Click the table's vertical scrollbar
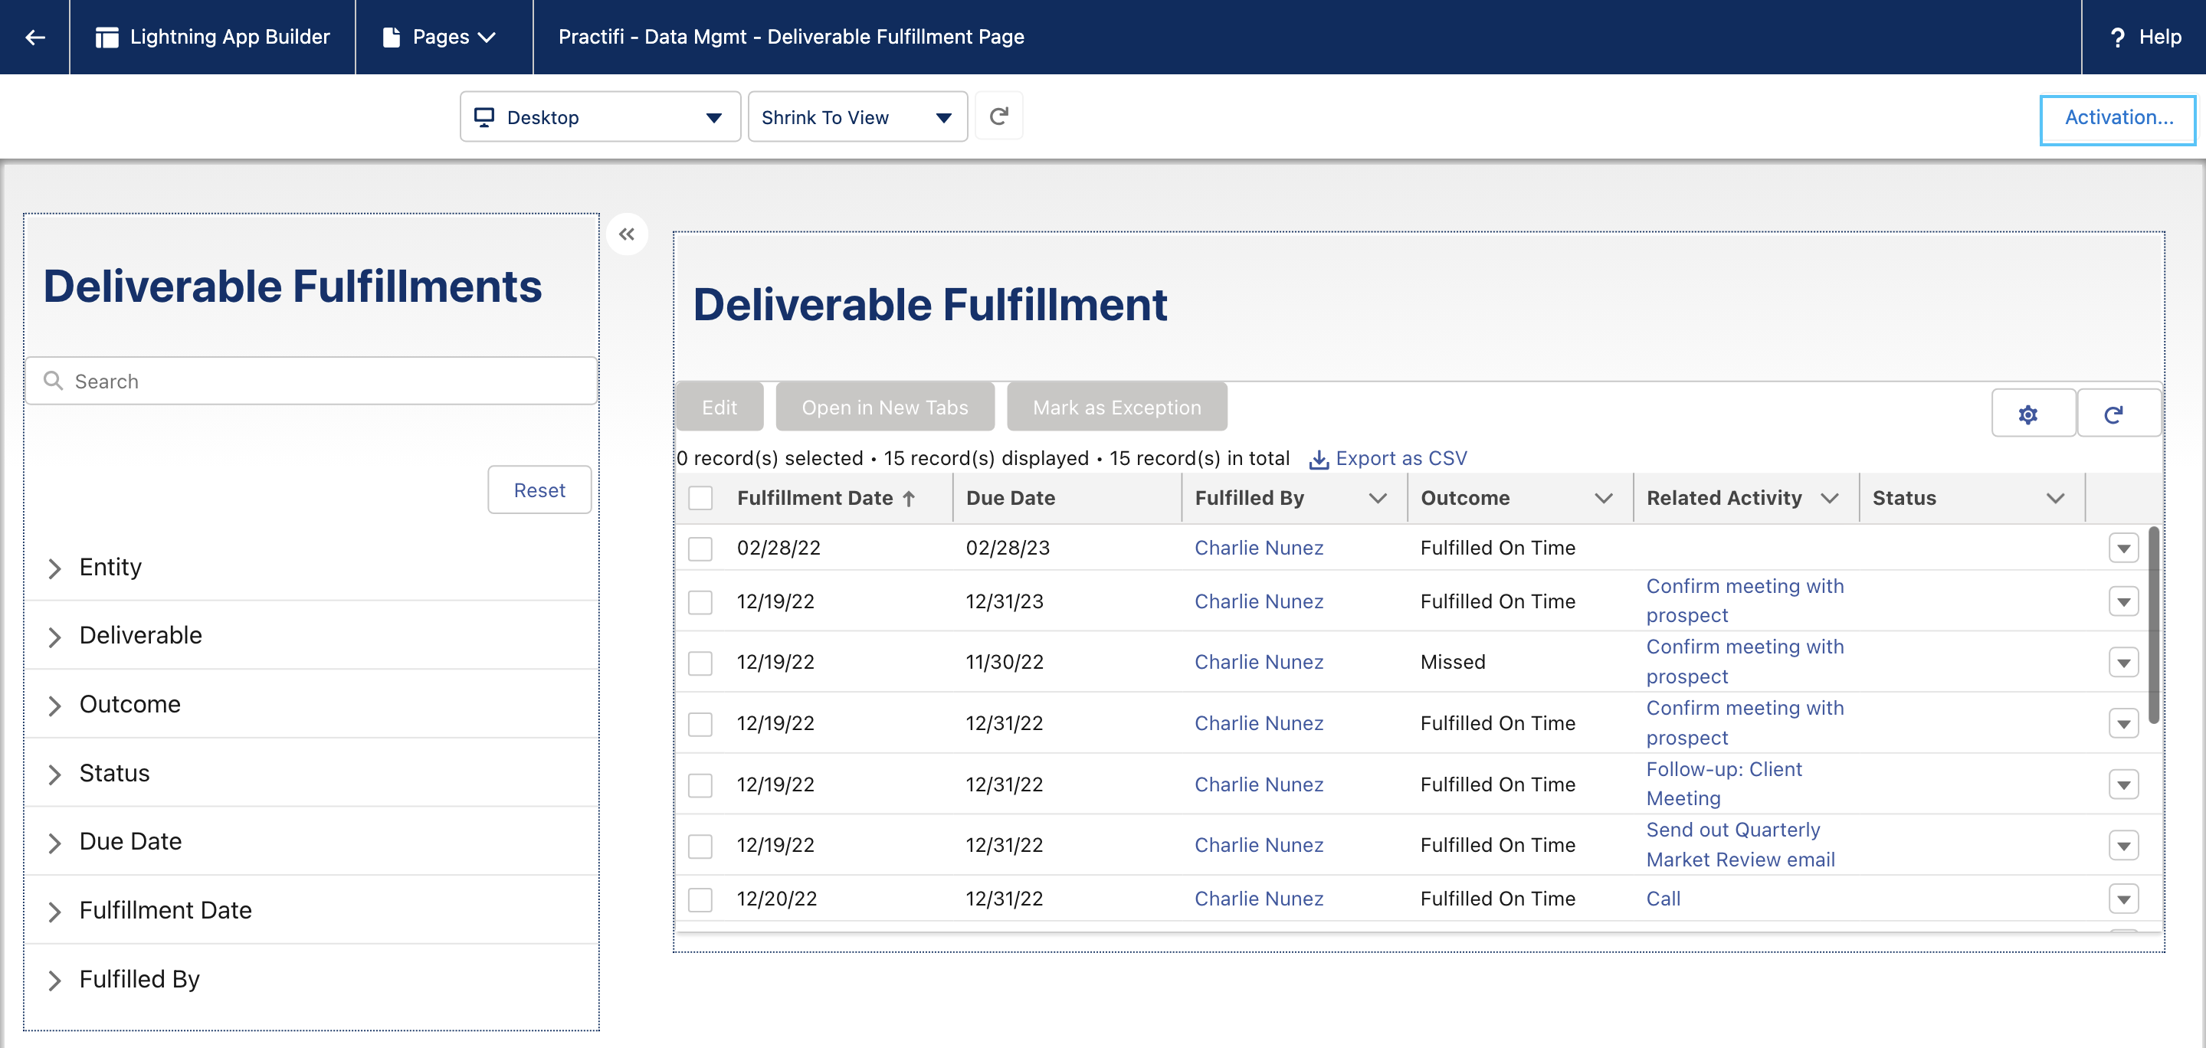This screenshot has height=1048, width=2206. (x=2154, y=625)
